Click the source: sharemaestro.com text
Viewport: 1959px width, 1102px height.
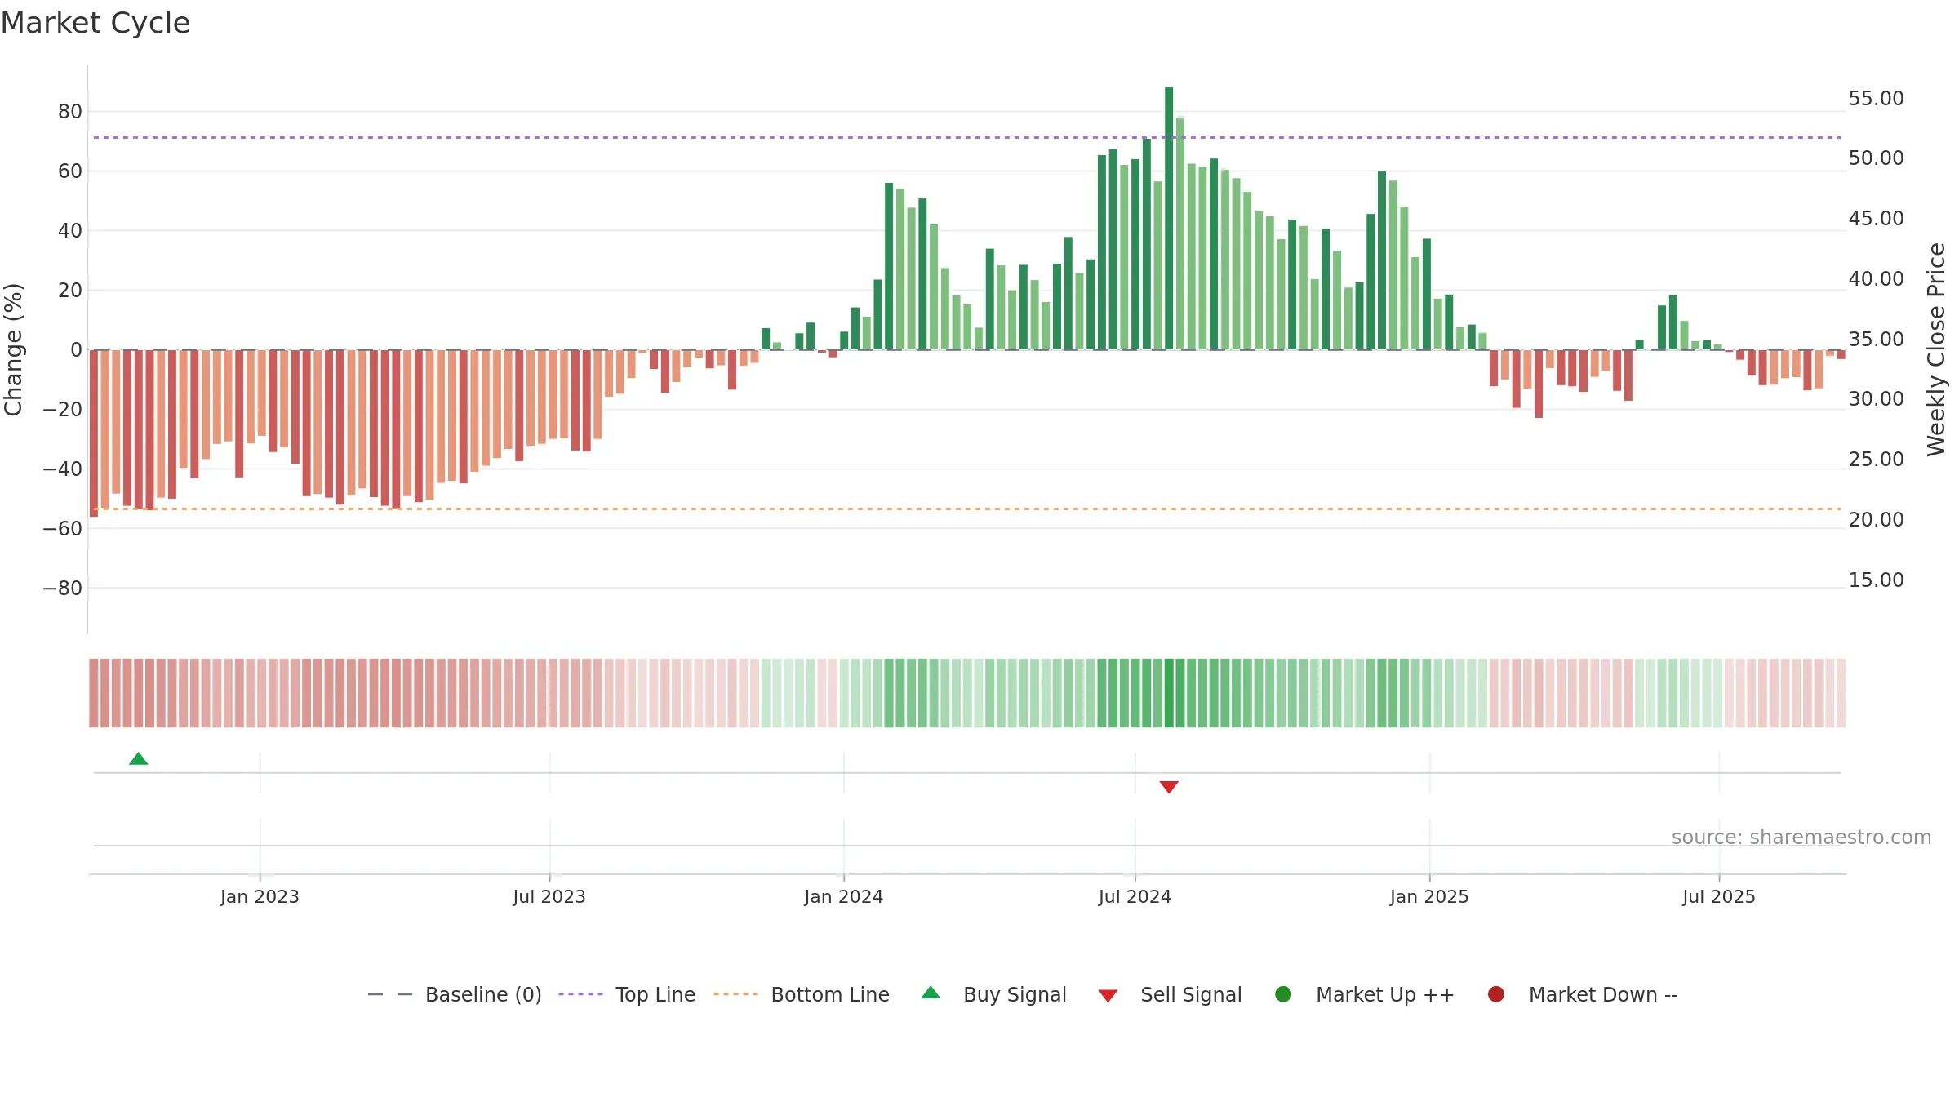[1801, 837]
